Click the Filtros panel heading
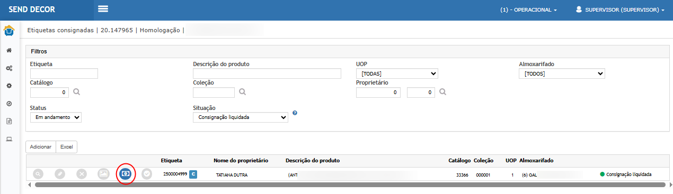 point(39,52)
